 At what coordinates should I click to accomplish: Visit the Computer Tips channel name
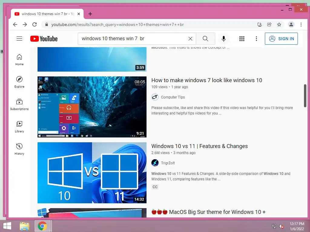click(x=173, y=97)
